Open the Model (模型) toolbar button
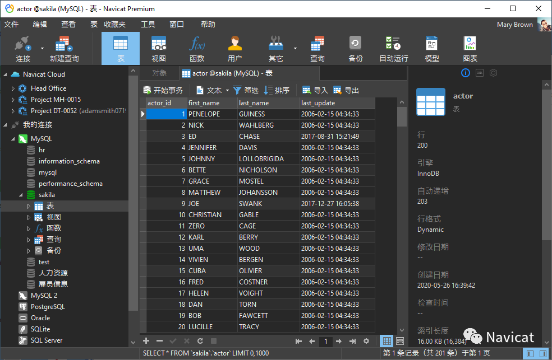Viewport: 552px width, 360px height. point(431,49)
